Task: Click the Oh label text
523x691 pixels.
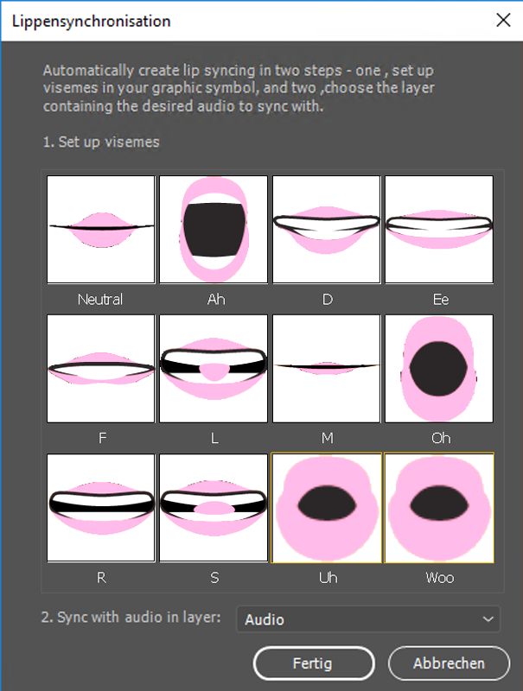Action: [x=441, y=438]
